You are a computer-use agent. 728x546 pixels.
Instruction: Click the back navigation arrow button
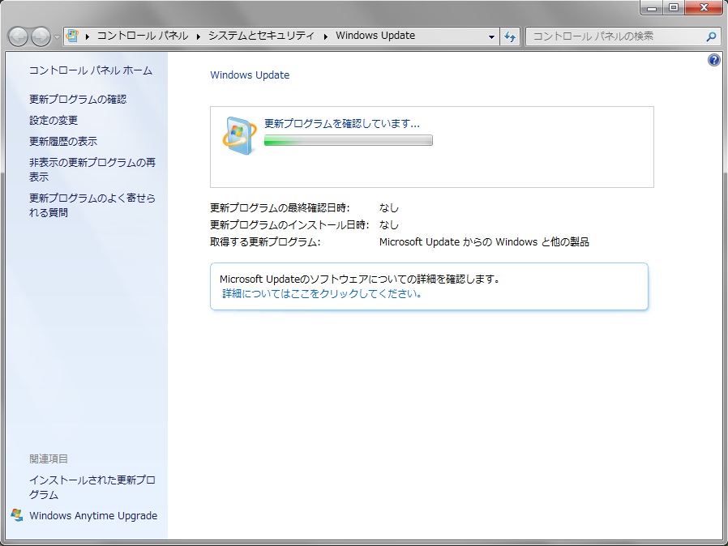[x=18, y=36]
